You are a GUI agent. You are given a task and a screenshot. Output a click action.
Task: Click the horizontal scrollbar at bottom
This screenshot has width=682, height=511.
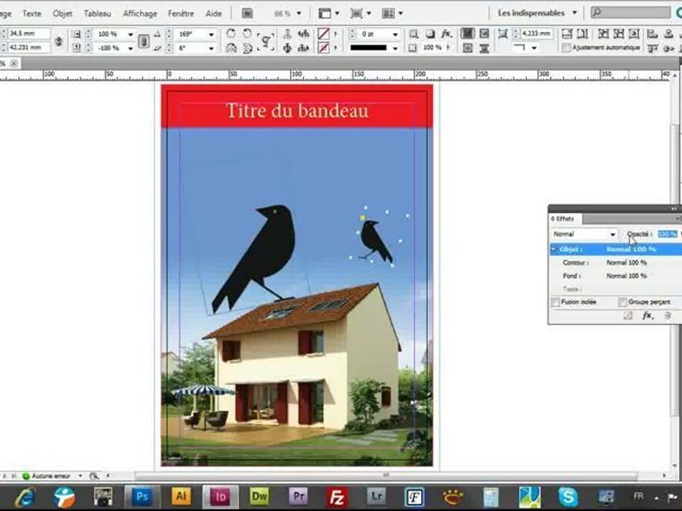click(x=385, y=476)
